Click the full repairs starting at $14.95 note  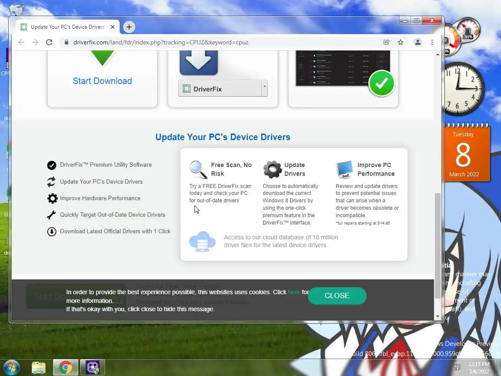[x=363, y=223]
